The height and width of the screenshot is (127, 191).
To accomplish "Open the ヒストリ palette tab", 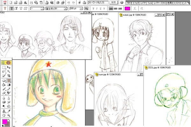I will coord(178,3).
